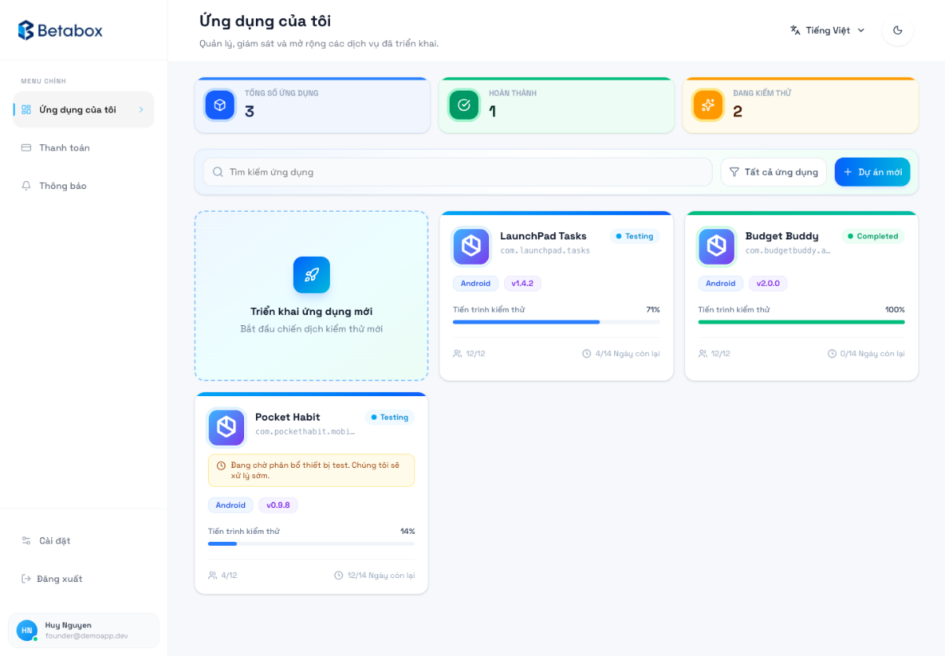
Task: Click clock icon next to 0/14 Ngày còn lại
Action: [832, 354]
